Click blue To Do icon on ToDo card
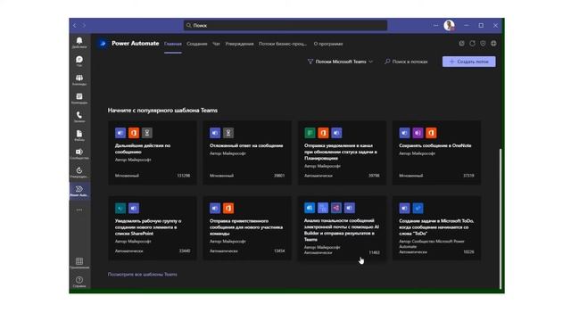This screenshot has width=571, height=321. coord(418,208)
